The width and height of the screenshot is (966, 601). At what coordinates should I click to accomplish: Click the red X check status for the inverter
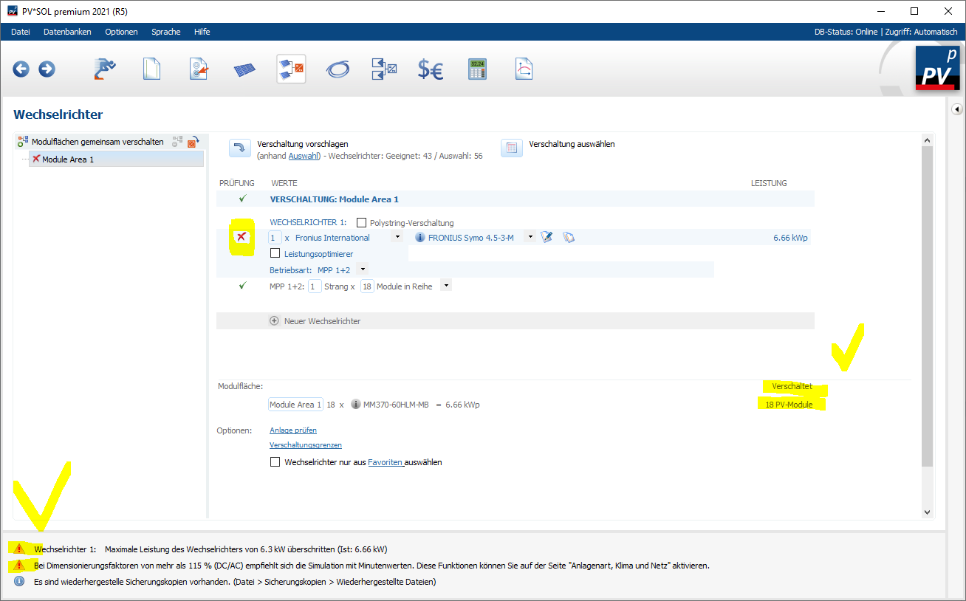coord(242,236)
